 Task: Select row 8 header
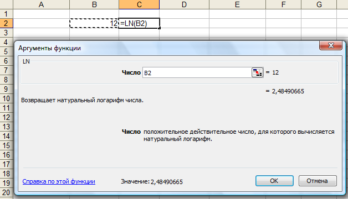tap(7, 80)
